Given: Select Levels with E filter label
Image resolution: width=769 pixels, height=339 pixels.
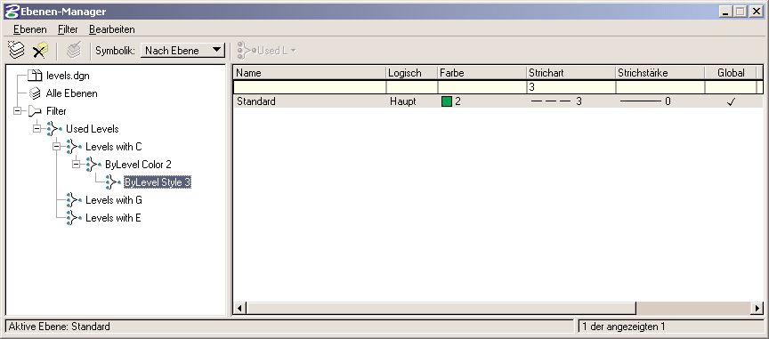Looking at the screenshot, I should 113,218.
